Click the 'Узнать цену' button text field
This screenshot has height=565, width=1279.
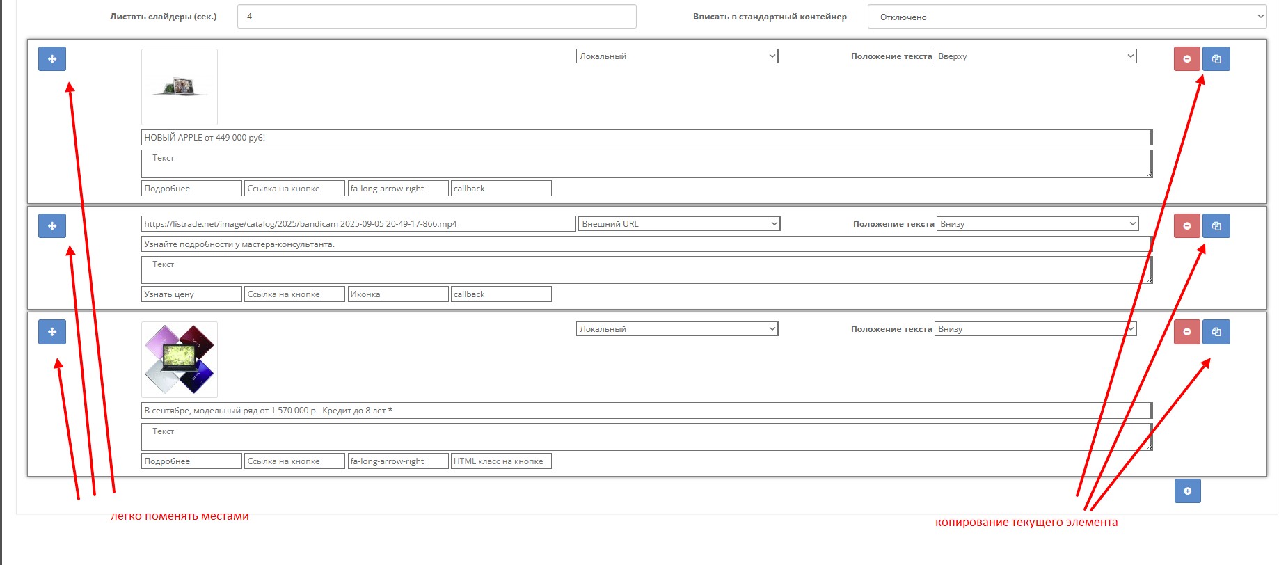tap(191, 294)
